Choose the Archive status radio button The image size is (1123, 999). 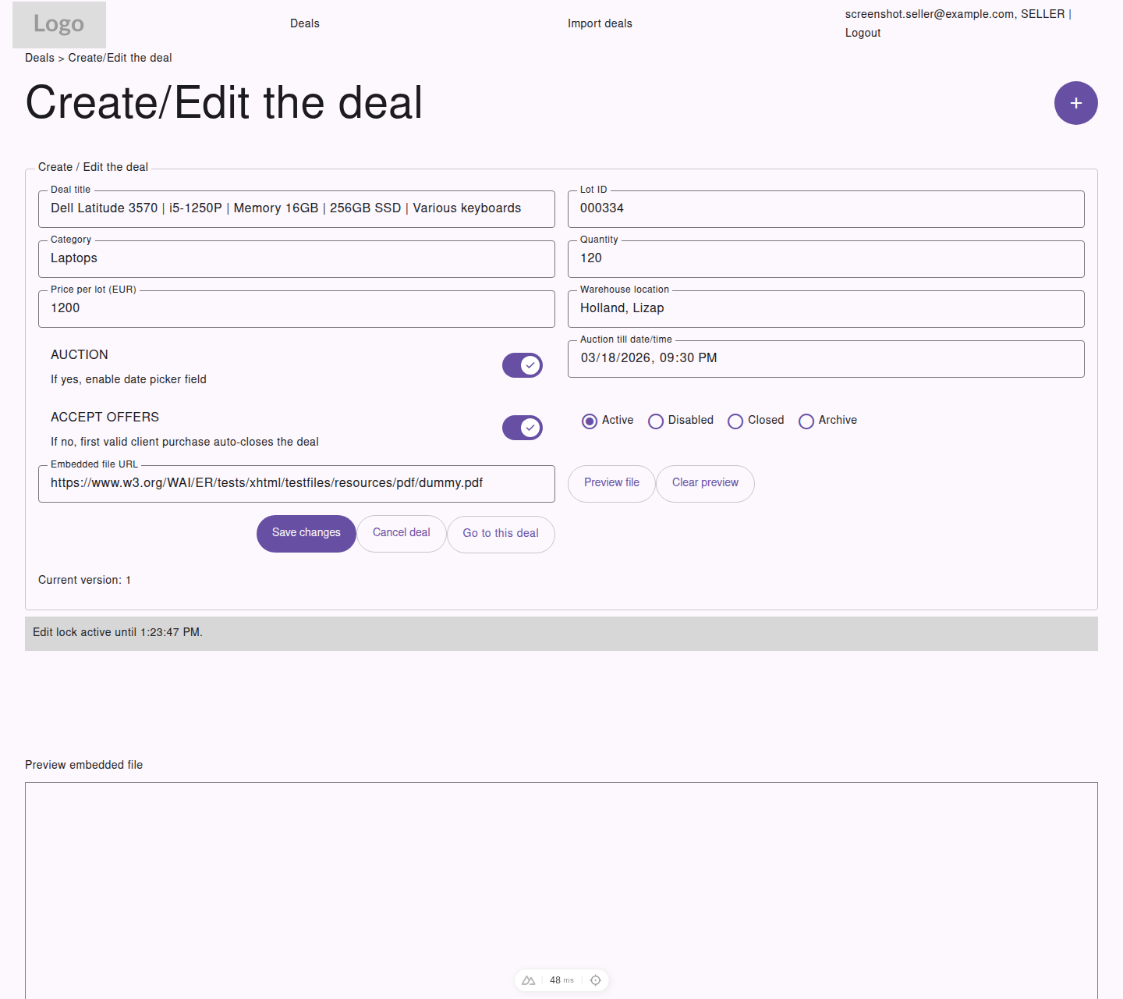pyautogui.click(x=806, y=421)
